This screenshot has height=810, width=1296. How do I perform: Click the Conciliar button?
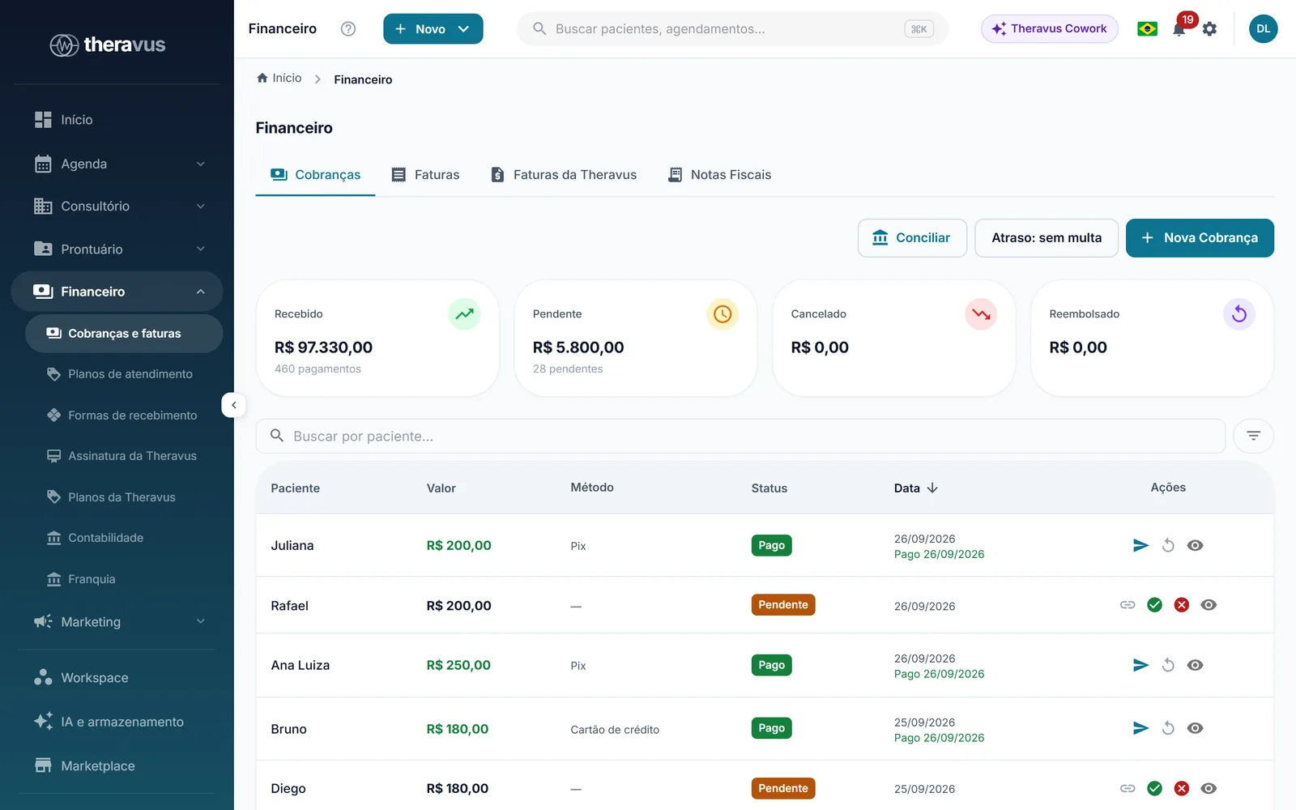pyautogui.click(x=912, y=237)
